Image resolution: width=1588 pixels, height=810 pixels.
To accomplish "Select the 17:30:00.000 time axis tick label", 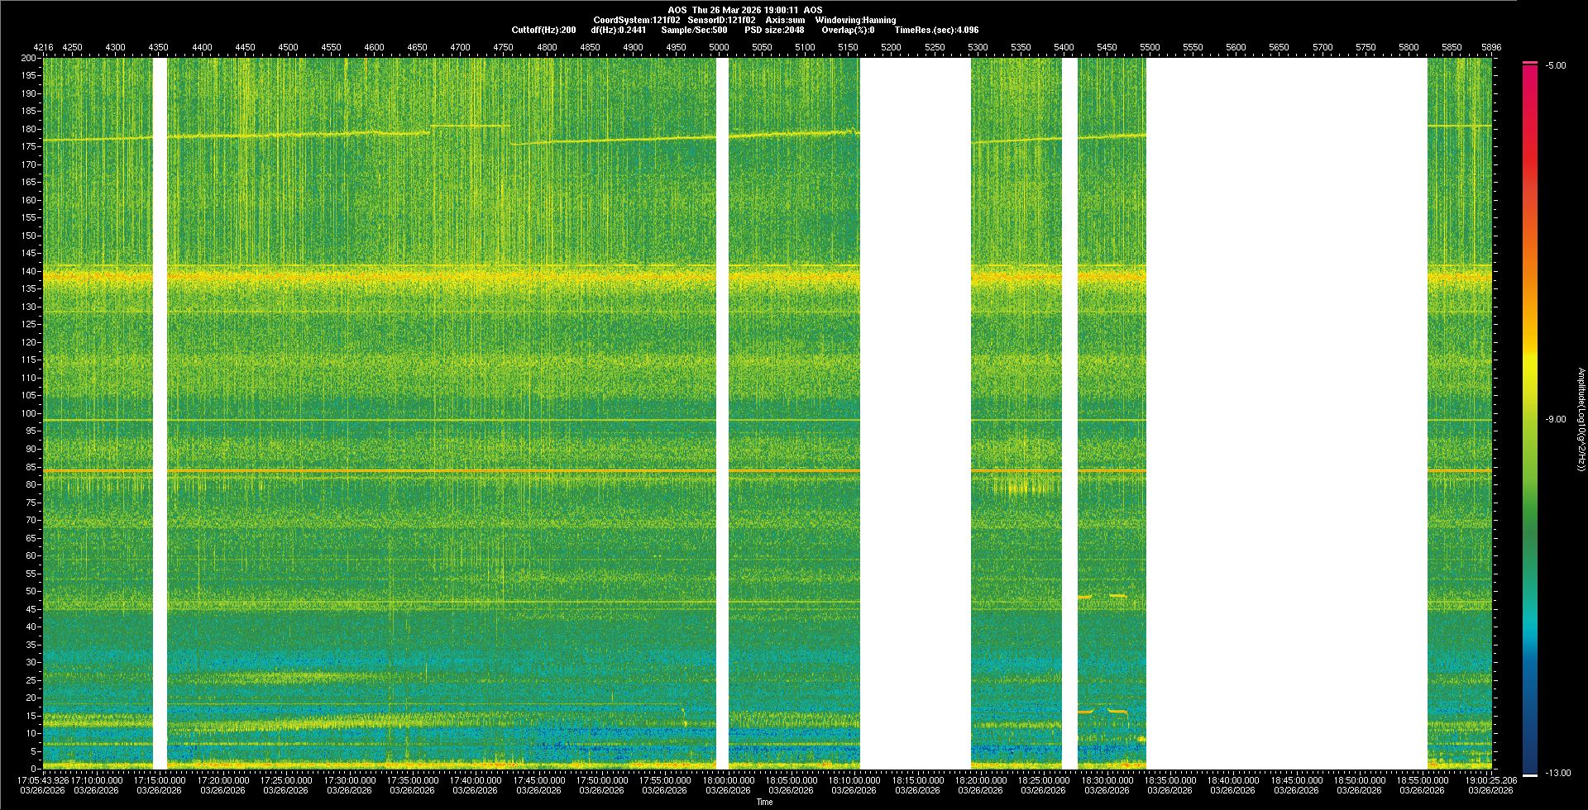I will click(x=349, y=779).
